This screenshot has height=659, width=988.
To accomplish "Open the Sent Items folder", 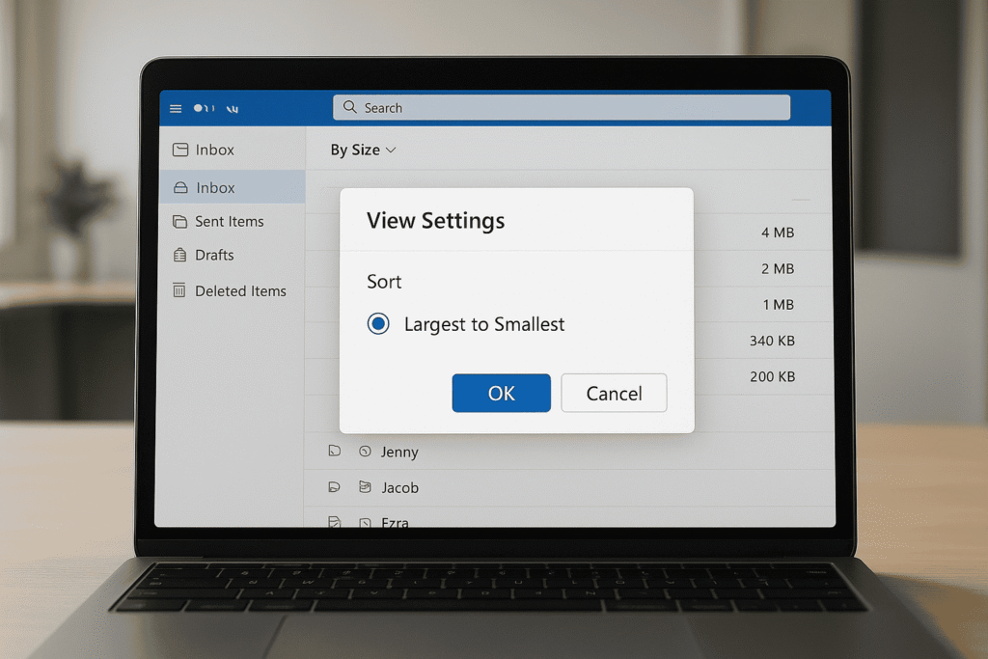I will click(225, 221).
